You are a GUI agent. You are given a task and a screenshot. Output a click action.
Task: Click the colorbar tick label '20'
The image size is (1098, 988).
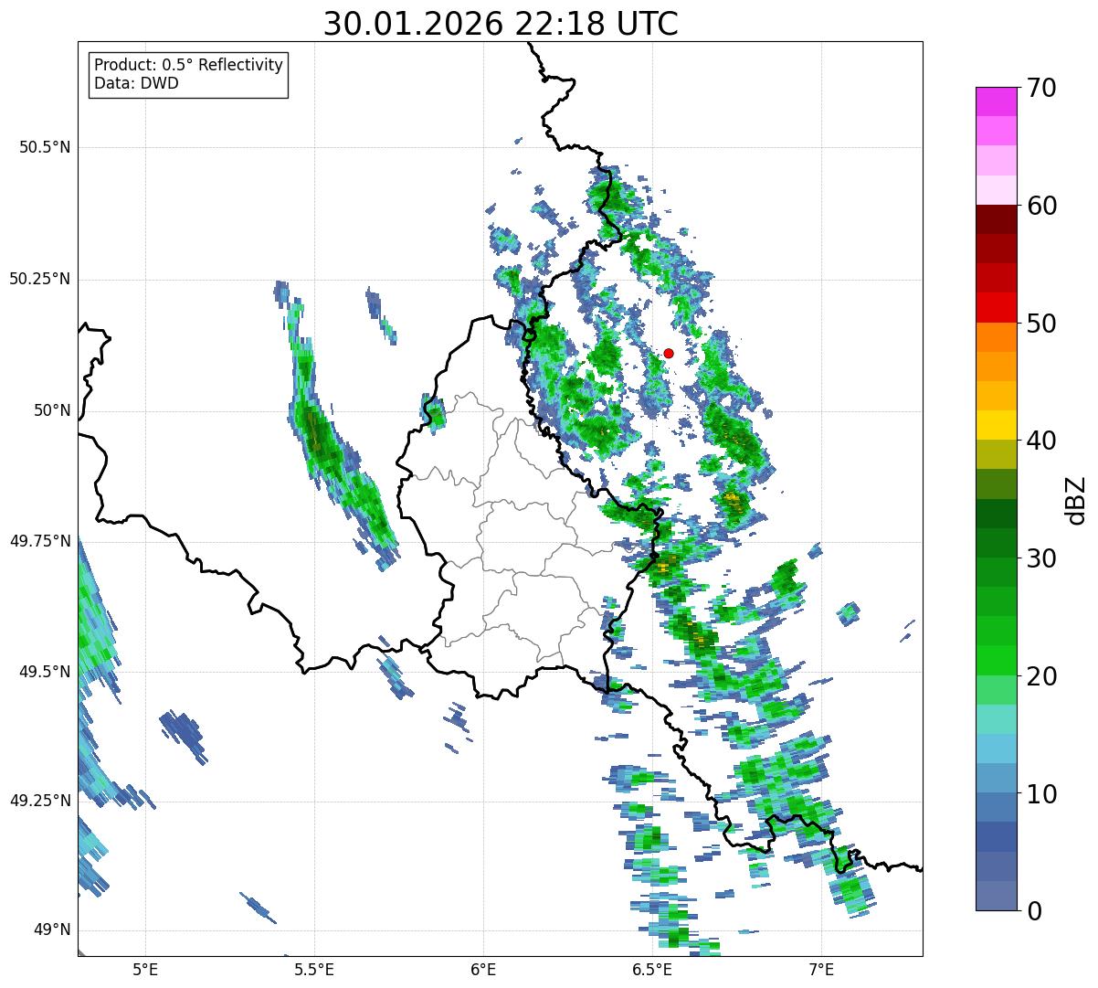[x=1041, y=676]
